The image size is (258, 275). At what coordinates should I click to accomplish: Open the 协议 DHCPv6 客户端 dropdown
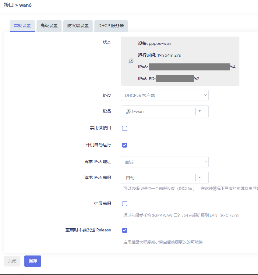[x=164, y=95]
